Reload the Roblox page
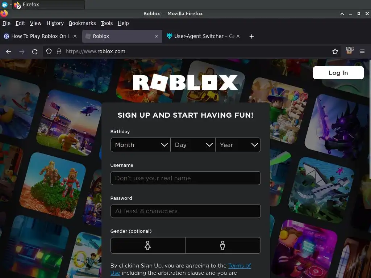 (x=35, y=51)
